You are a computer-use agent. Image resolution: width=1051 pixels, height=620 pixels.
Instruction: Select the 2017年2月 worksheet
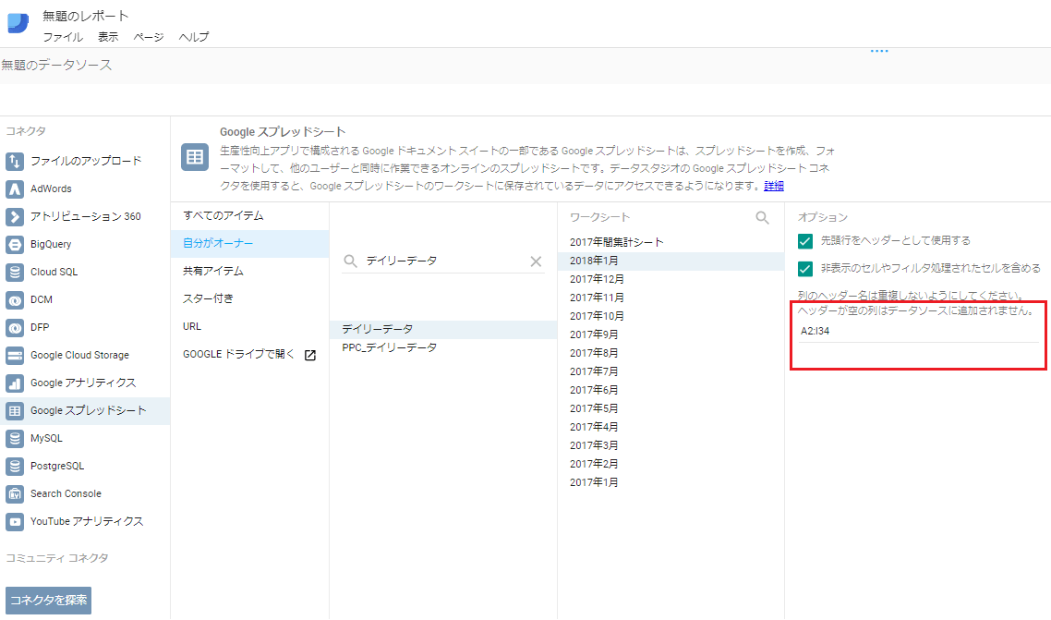(670, 464)
